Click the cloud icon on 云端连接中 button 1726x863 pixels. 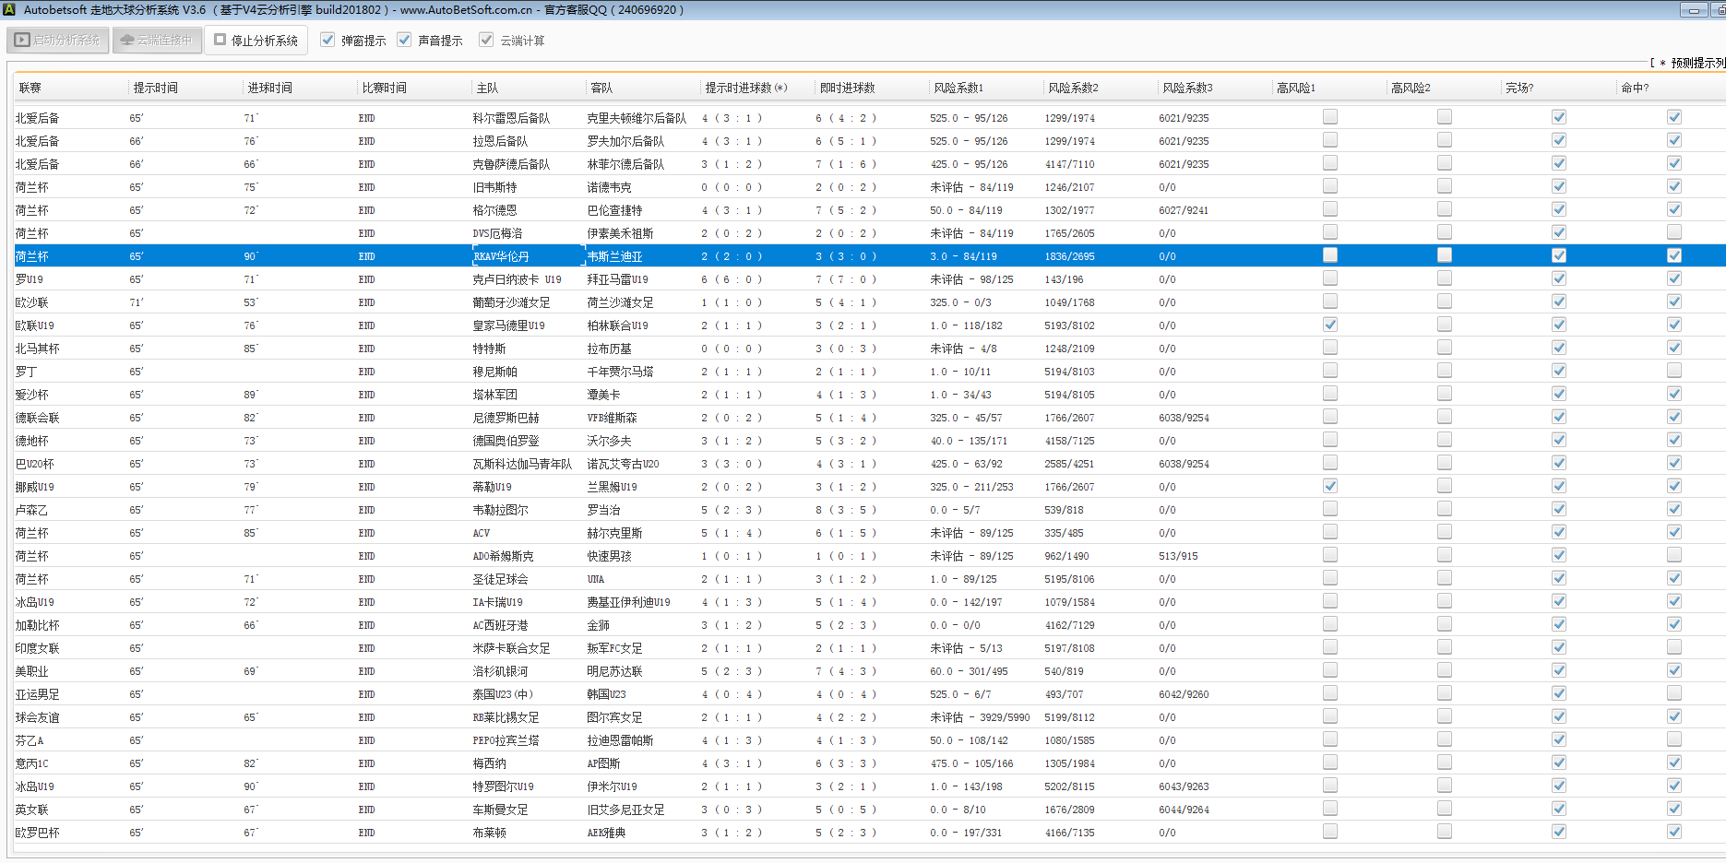tap(127, 41)
